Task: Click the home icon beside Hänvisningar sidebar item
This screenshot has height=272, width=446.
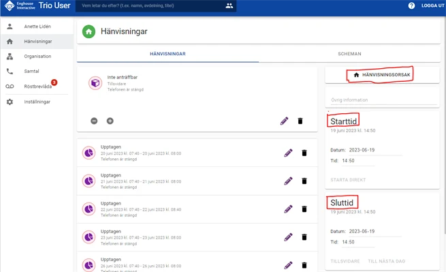Action: click(10, 42)
